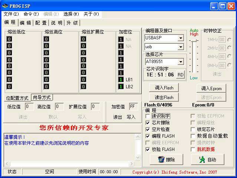This screenshot has width=237, height=178.
Task: Switch to the 配置 tab
Action: point(41,23)
